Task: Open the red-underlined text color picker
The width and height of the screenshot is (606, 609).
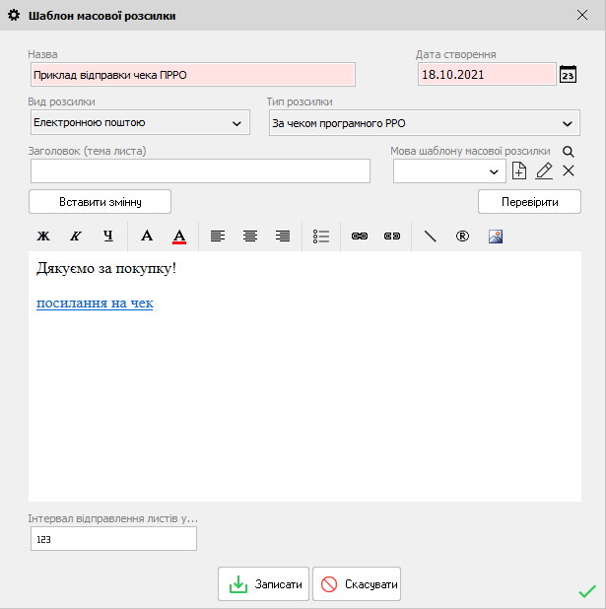Action: pyautogui.click(x=179, y=237)
